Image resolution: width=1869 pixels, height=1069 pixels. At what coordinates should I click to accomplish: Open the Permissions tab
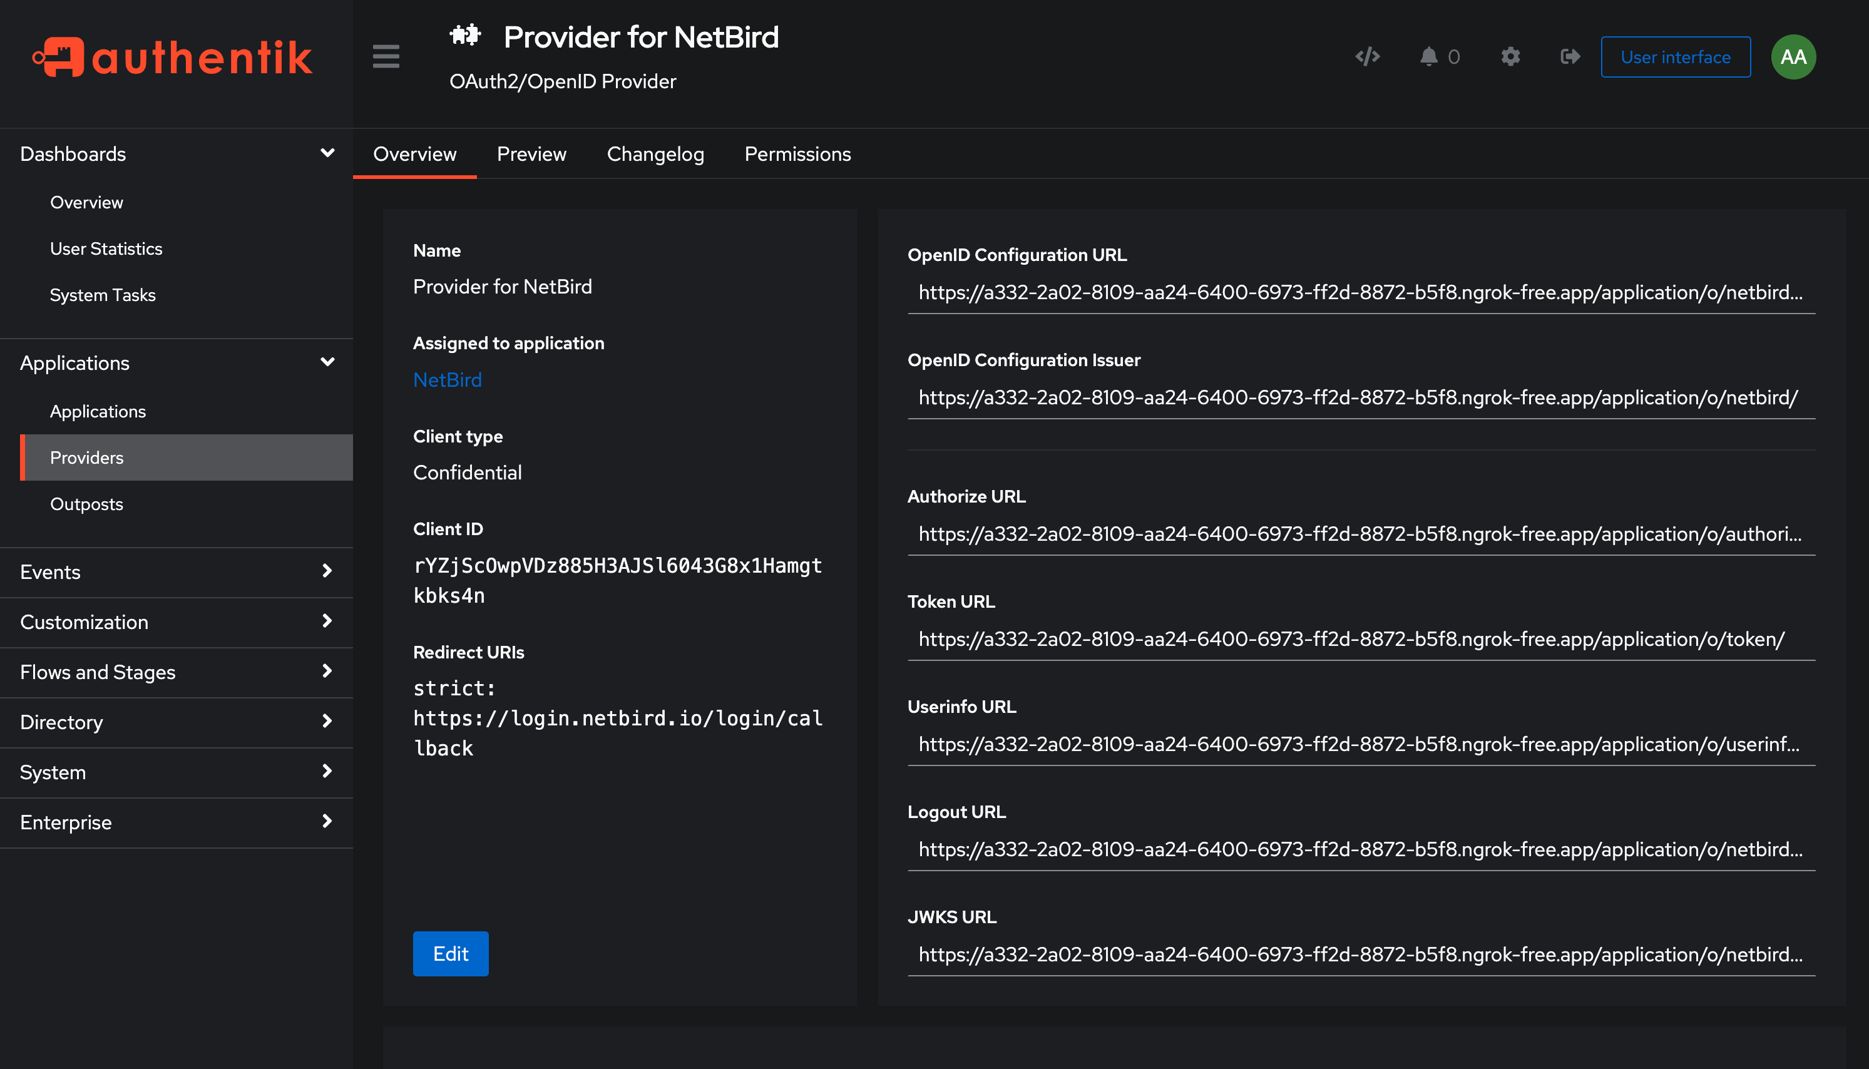797,153
